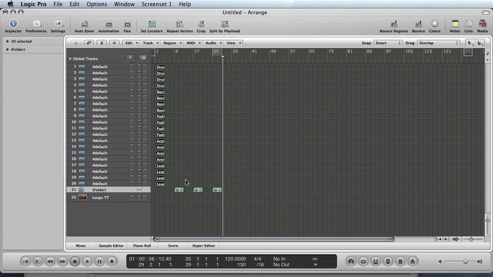This screenshot has width=493, height=277.
Task: Toggle the link chain button
Action: (x=89, y=43)
